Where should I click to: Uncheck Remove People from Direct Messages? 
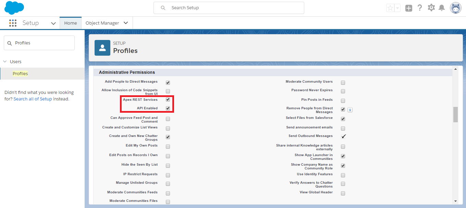pyautogui.click(x=343, y=109)
